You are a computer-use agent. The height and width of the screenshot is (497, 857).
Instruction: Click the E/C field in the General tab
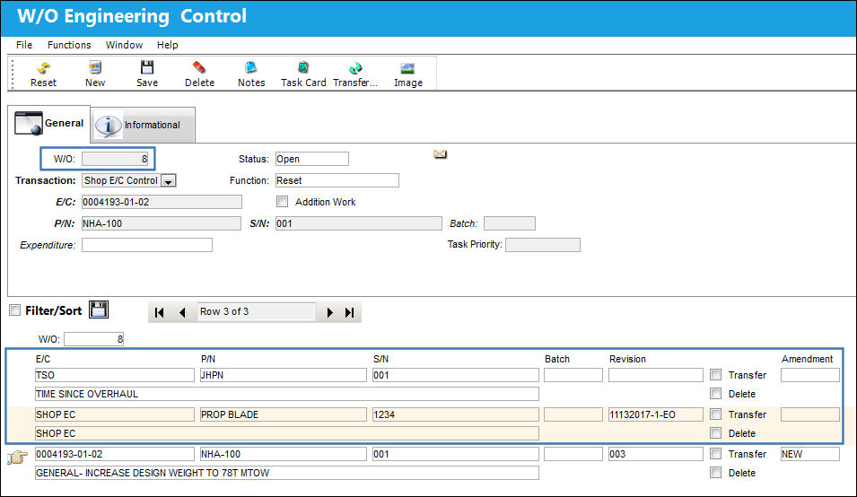coord(162,202)
